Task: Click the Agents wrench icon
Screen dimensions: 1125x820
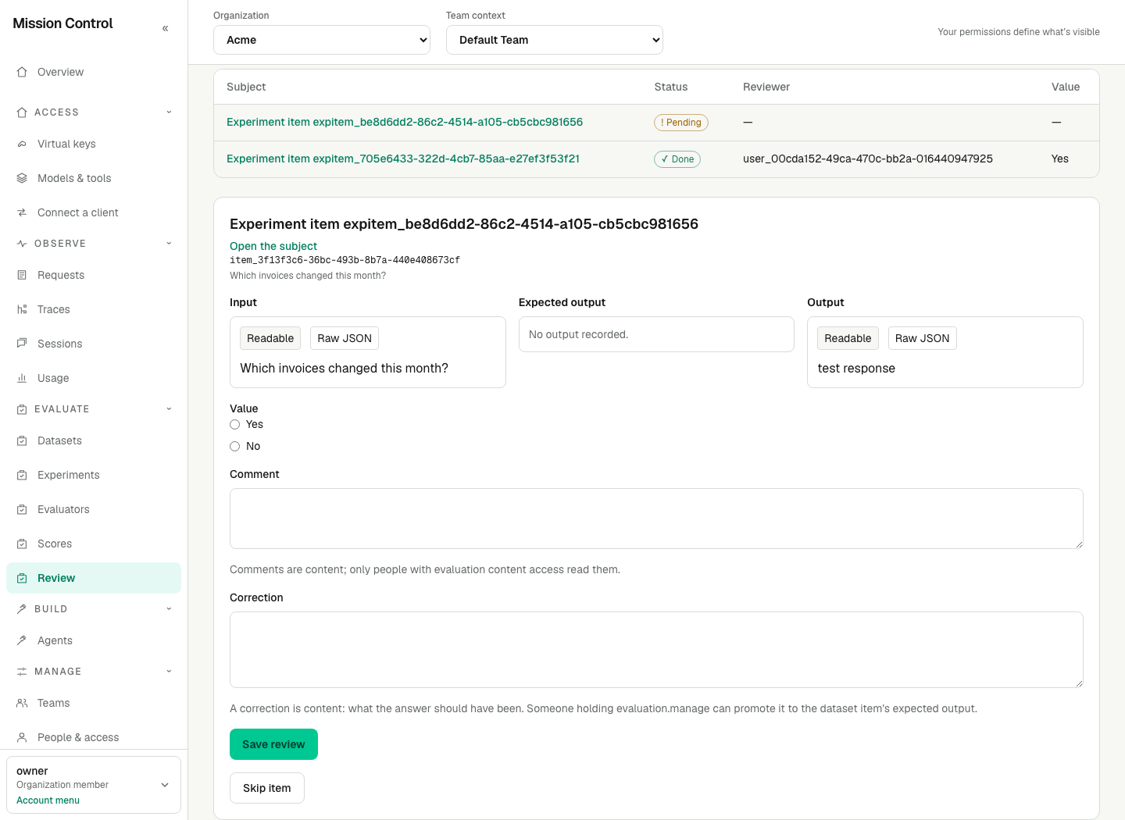Action: (x=22, y=640)
